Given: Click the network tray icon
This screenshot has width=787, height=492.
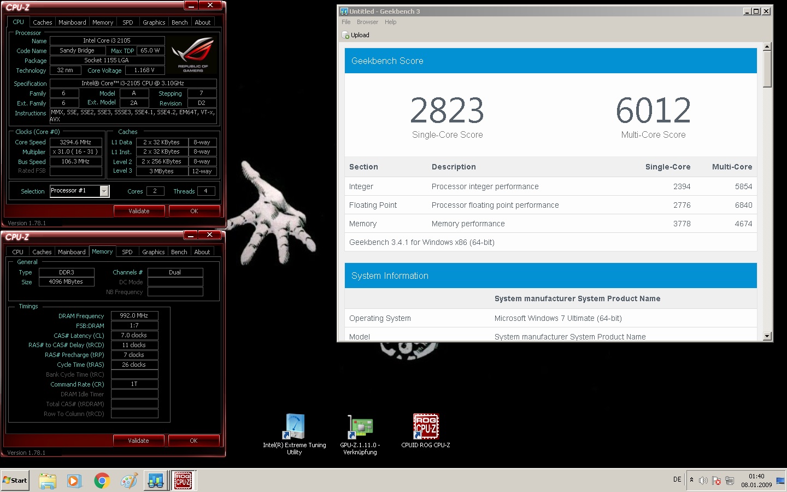Looking at the screenshot, I should 729,481.
